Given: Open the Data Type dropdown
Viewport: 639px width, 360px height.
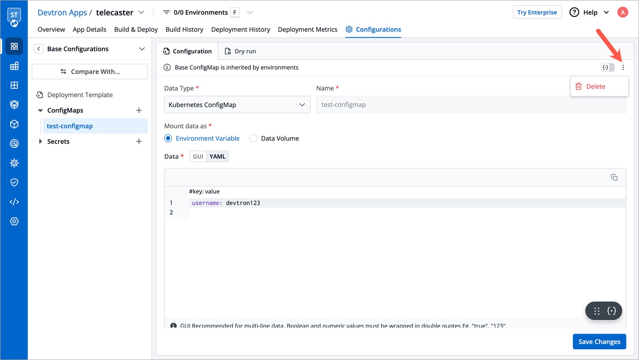Looking at the screenshot, I should coord(237,105).
